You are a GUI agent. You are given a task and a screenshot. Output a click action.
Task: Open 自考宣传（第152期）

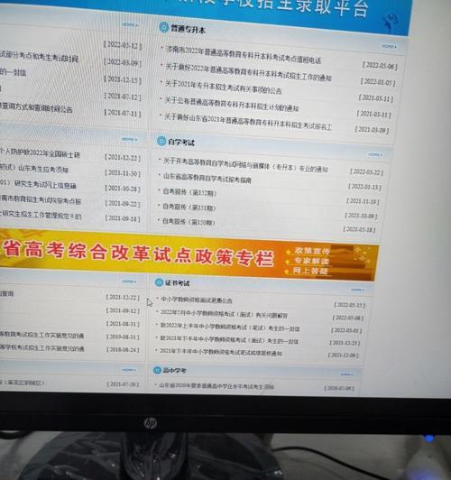(x=189, y=192)
